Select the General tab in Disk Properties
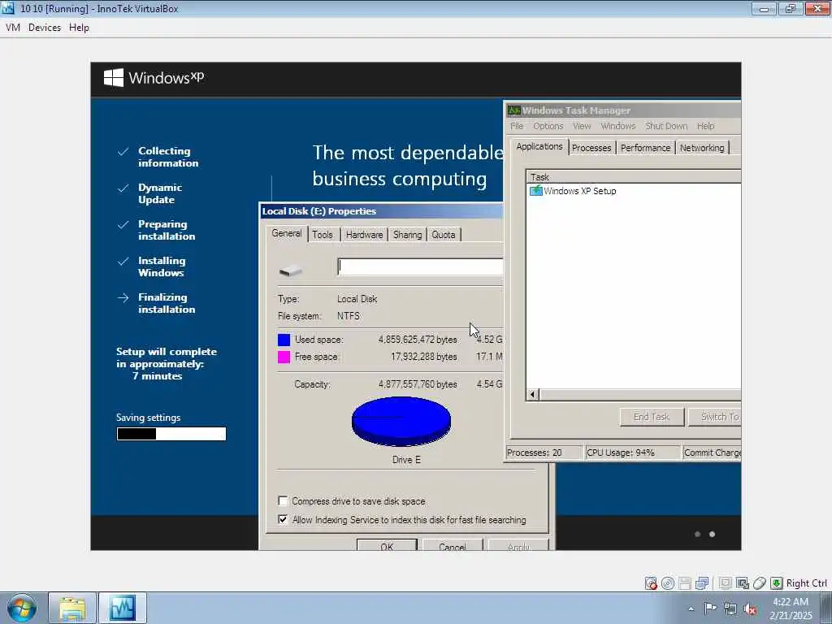The height and width of the screenshot is (624, 832). coord(287,233)
